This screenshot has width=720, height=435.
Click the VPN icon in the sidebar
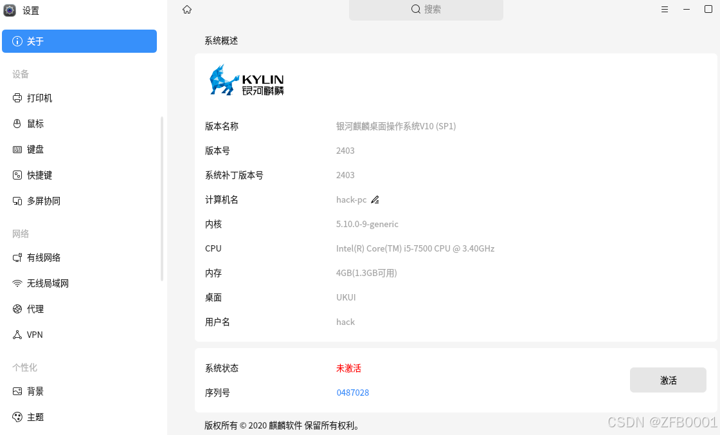pyautogui.click(x=17, y=335)
